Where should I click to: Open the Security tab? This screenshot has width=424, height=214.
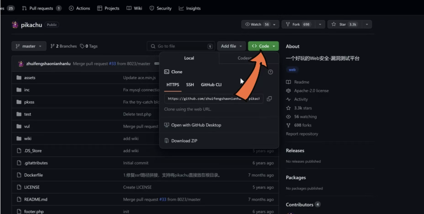(x=160, y=8)
